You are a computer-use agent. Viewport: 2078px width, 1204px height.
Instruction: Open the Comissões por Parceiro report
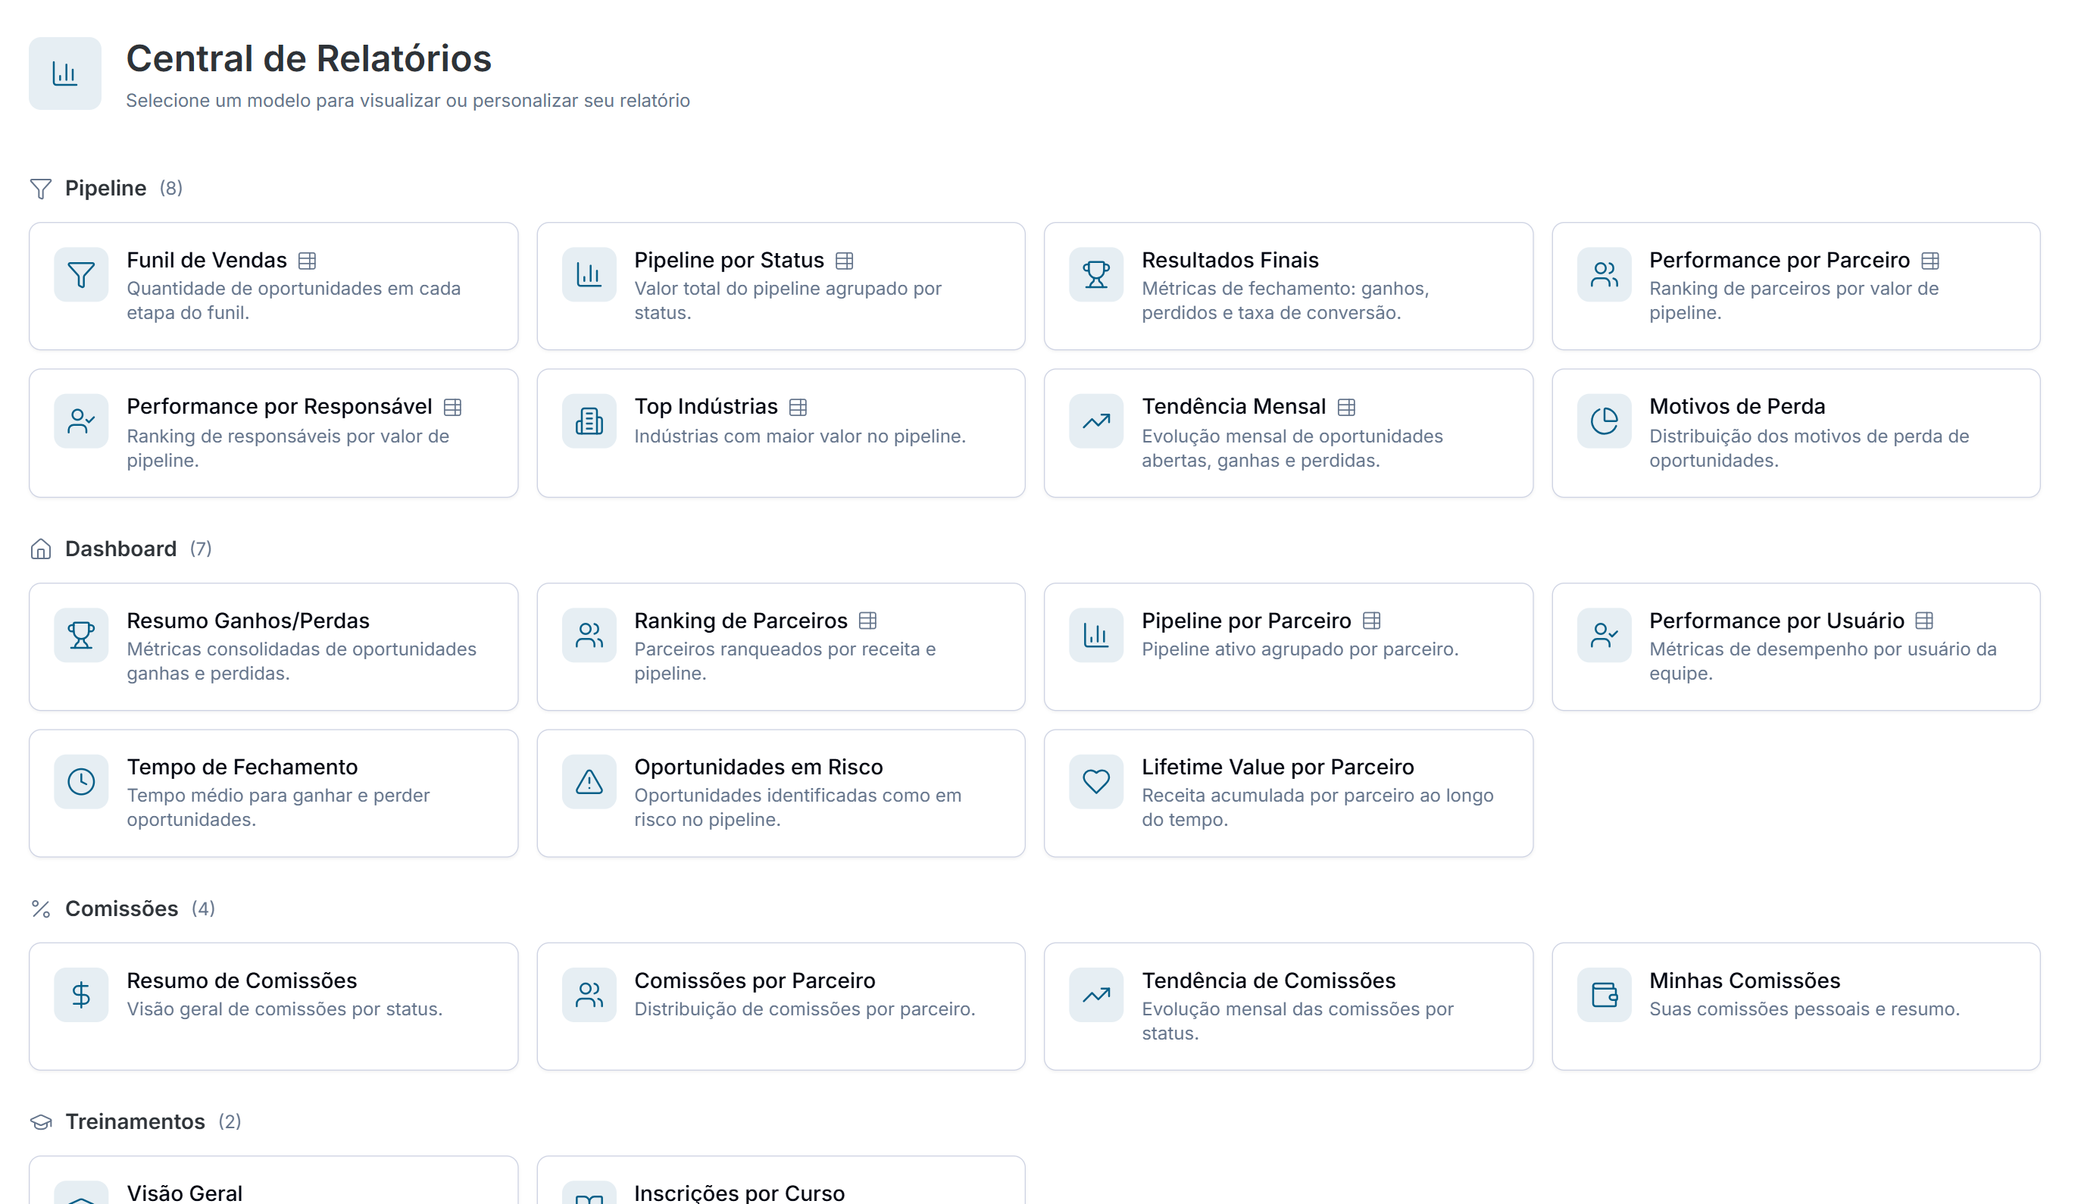point(781,1007)
